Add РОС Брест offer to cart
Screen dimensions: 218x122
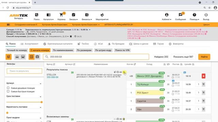(x=203, y=93)
